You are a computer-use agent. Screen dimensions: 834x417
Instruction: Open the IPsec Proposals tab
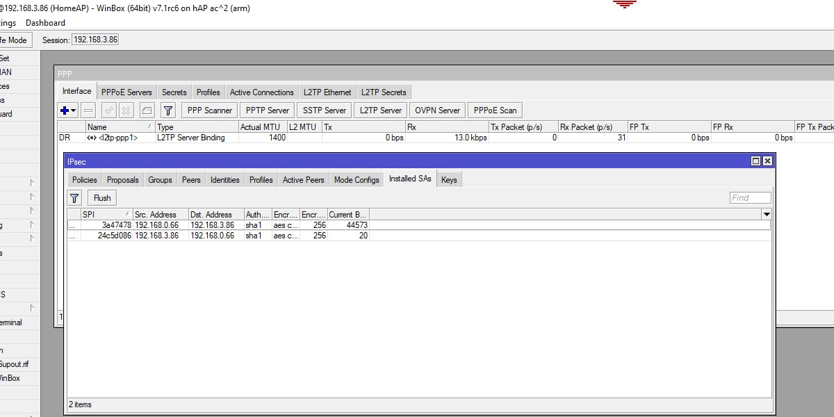pyautogui.click(x=123, y=179)
